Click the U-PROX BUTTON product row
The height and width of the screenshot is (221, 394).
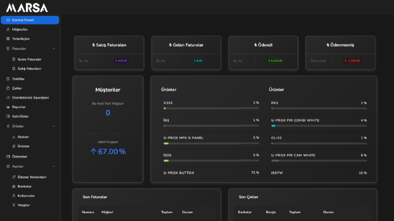pyautogui.click(x=211, y=173)
